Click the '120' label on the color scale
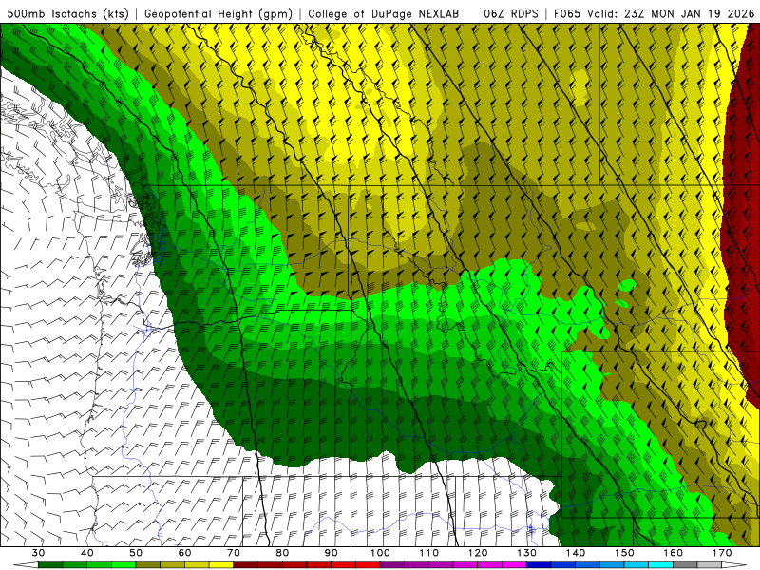This screenshot has width=760, height=570. click(478, 553)
